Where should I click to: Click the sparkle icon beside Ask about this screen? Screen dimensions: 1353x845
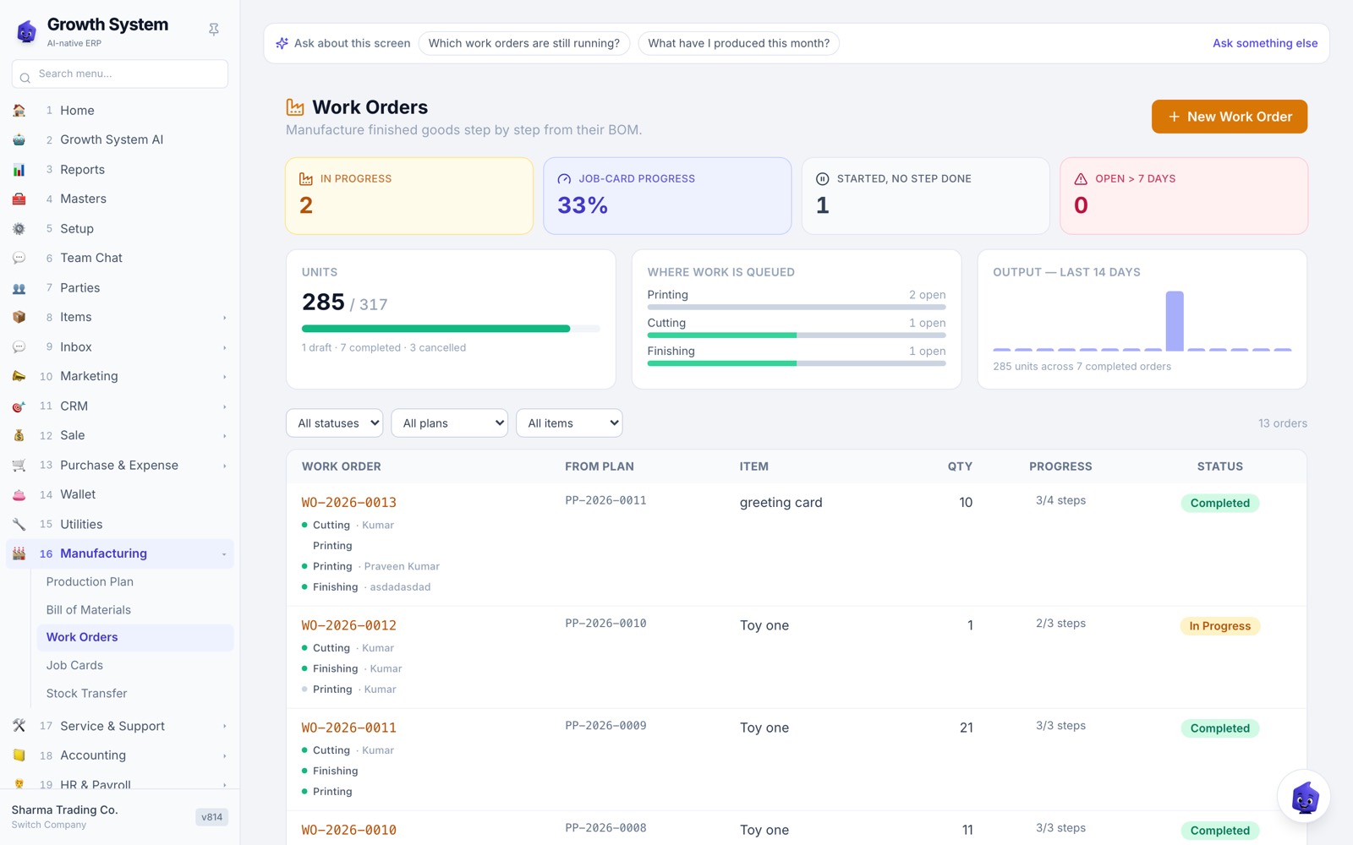(282, 43)
